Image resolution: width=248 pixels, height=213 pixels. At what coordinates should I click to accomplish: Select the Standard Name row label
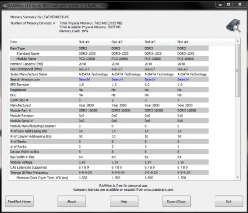click(28, 54)
